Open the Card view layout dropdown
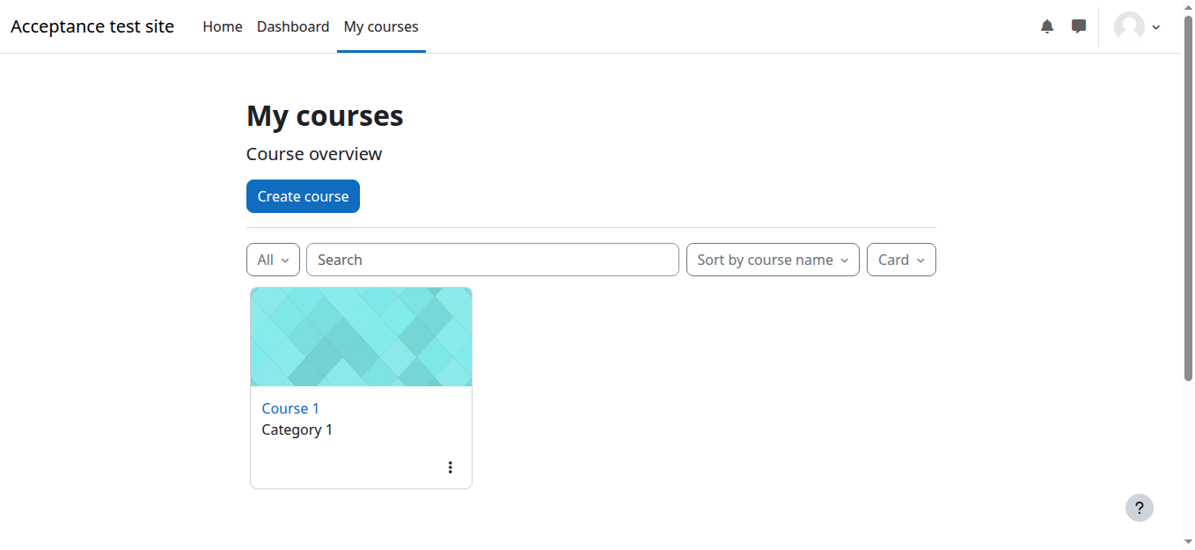Screen dimensions: 1195x550 pos(901,260)
